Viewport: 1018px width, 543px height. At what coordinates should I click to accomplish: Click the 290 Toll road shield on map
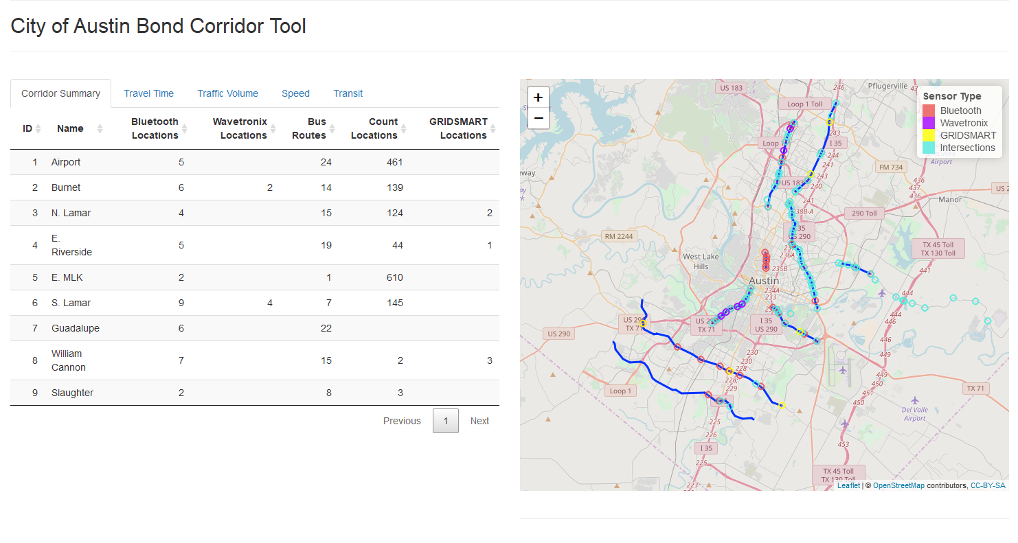[x=864, y=213]
